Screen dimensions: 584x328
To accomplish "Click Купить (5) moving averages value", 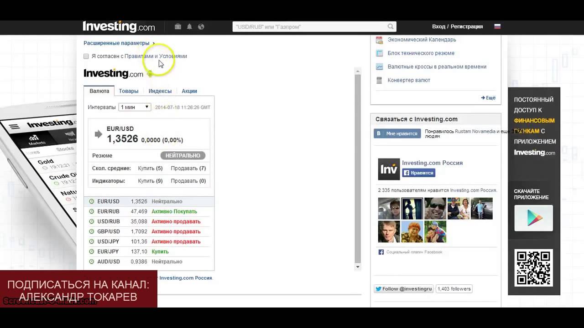I will pos(150,168).
